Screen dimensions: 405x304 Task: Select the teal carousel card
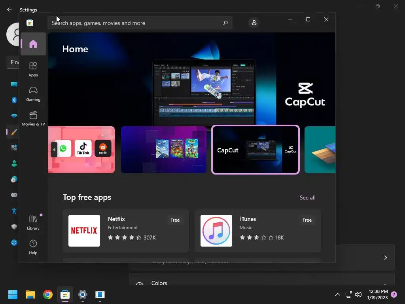pos(320,149)
